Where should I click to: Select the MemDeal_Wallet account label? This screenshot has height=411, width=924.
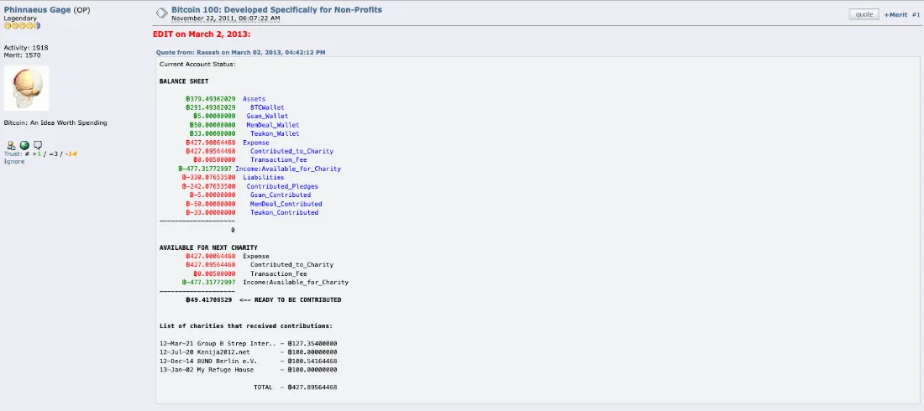tap(272, 125)
